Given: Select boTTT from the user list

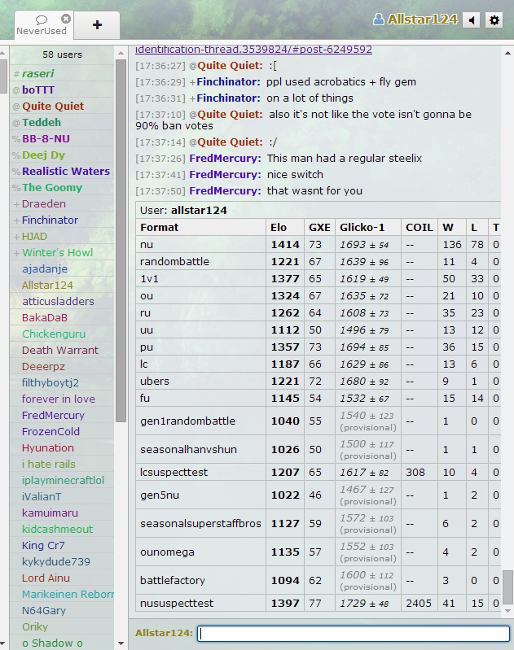Looking at the screenshot, I should 62,89.
